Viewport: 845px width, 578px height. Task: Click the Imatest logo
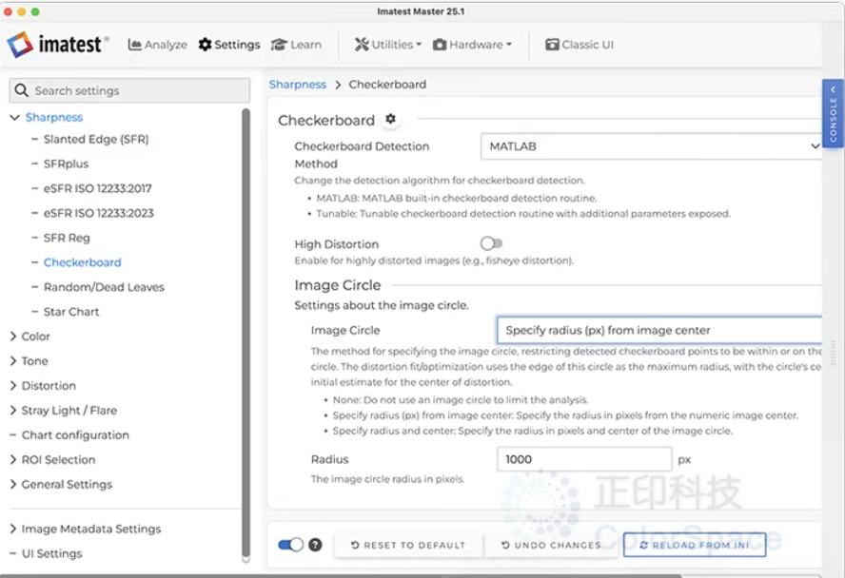pos(58,44)
